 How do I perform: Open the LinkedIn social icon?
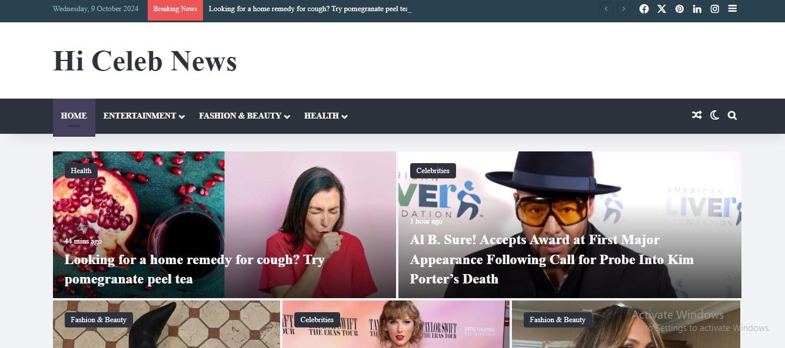click(697, 9)
